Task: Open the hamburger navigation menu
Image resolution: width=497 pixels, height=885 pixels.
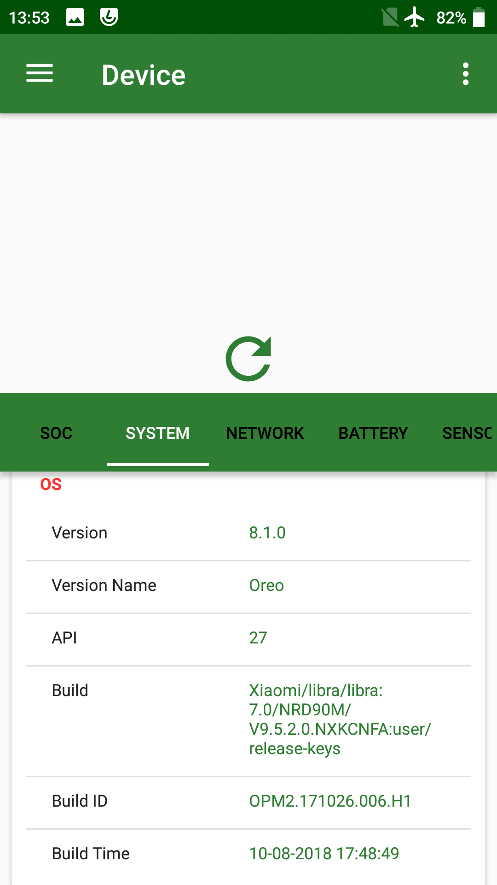Action: tap(40, 74)
